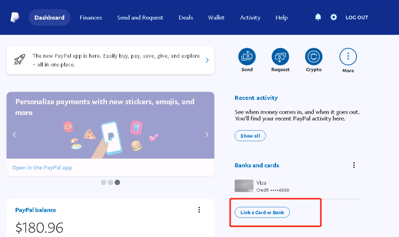Click Link a Card or Bank
Screen dimensions: 399x237
coord(262,212)
